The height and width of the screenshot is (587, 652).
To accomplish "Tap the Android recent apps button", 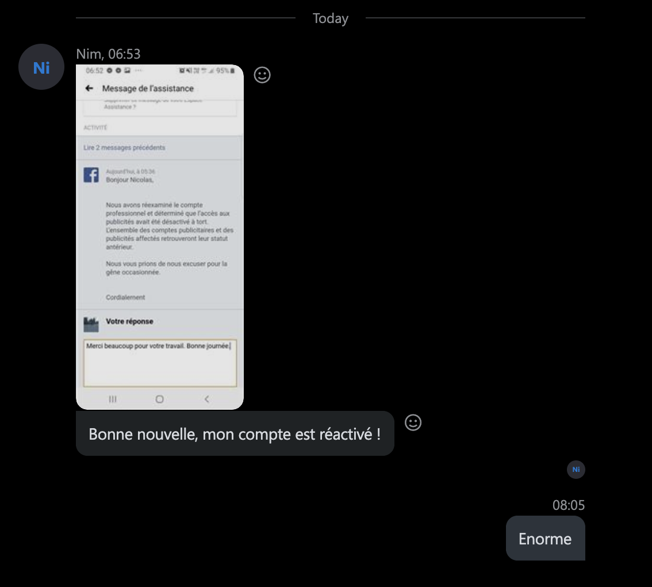I will 113,399.
